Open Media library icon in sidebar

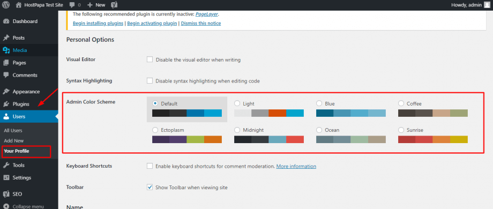coord(6,50)
